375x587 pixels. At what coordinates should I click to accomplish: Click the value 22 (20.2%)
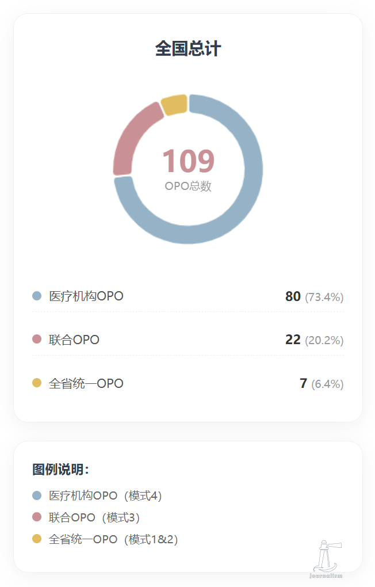click(x=314, y=340)
